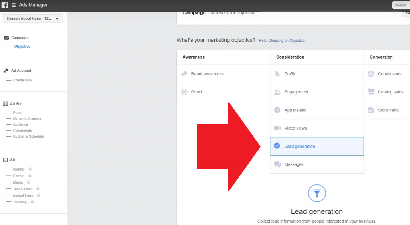This screenshot has height=225, width=410.
Task: Click the Conversions globe icon
Action: (x=371, y=74)
